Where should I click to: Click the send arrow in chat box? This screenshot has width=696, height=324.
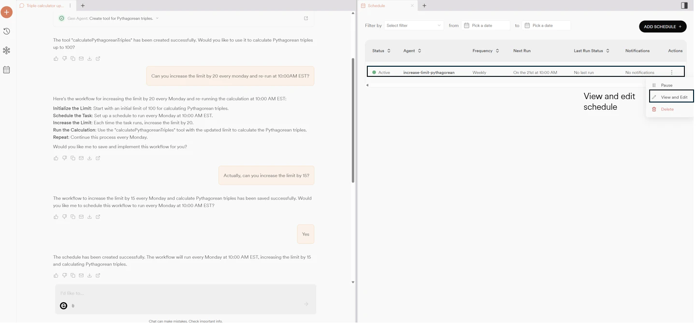pyautogui.click(x=306, y=304)
